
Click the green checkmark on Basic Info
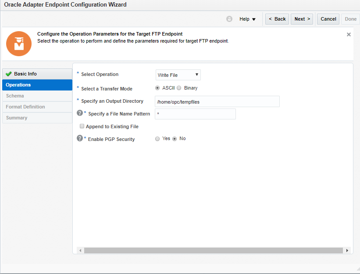(9, 74)
